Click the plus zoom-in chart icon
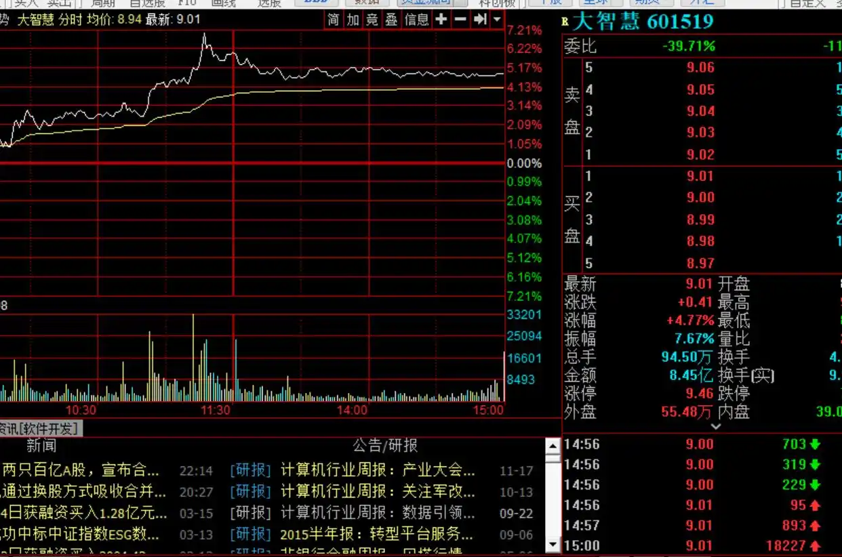Screen dimensions: 842x557 [x=441, y=20]
